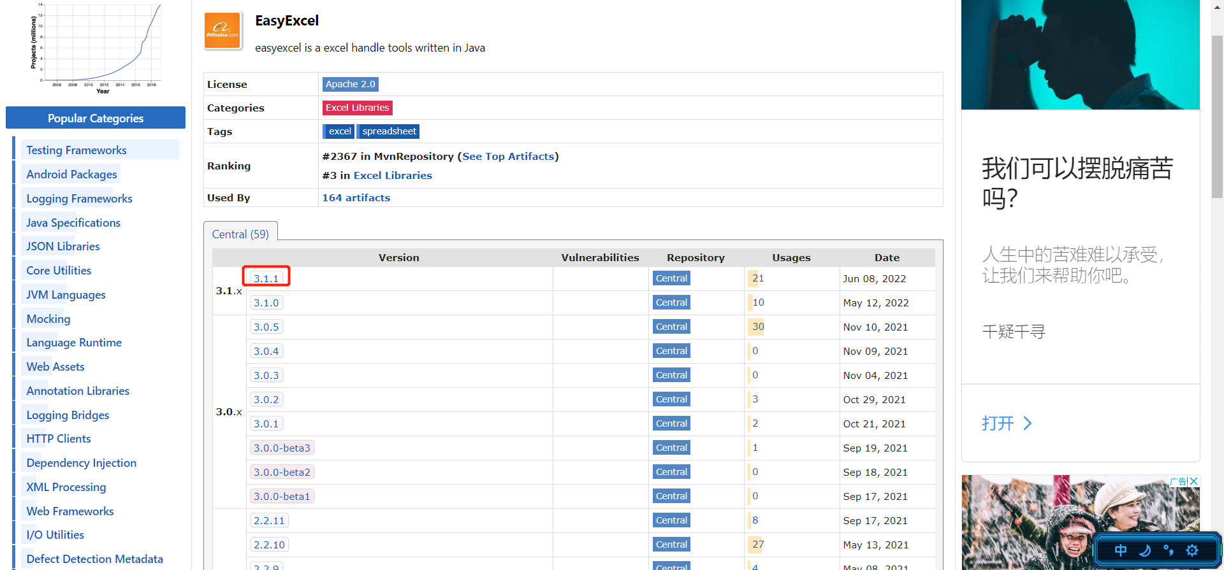Open JSON Libraries category

(63, 246)
